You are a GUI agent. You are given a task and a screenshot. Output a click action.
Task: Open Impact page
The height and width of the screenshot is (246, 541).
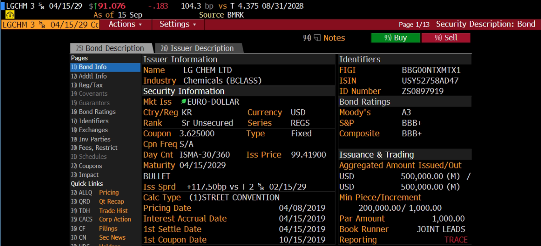pyautogui.click(x=85, y=175)
